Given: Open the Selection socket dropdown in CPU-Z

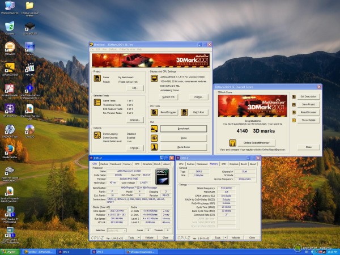Looking at the screenshot, I should pyautogui.click(x=117, y=231).
